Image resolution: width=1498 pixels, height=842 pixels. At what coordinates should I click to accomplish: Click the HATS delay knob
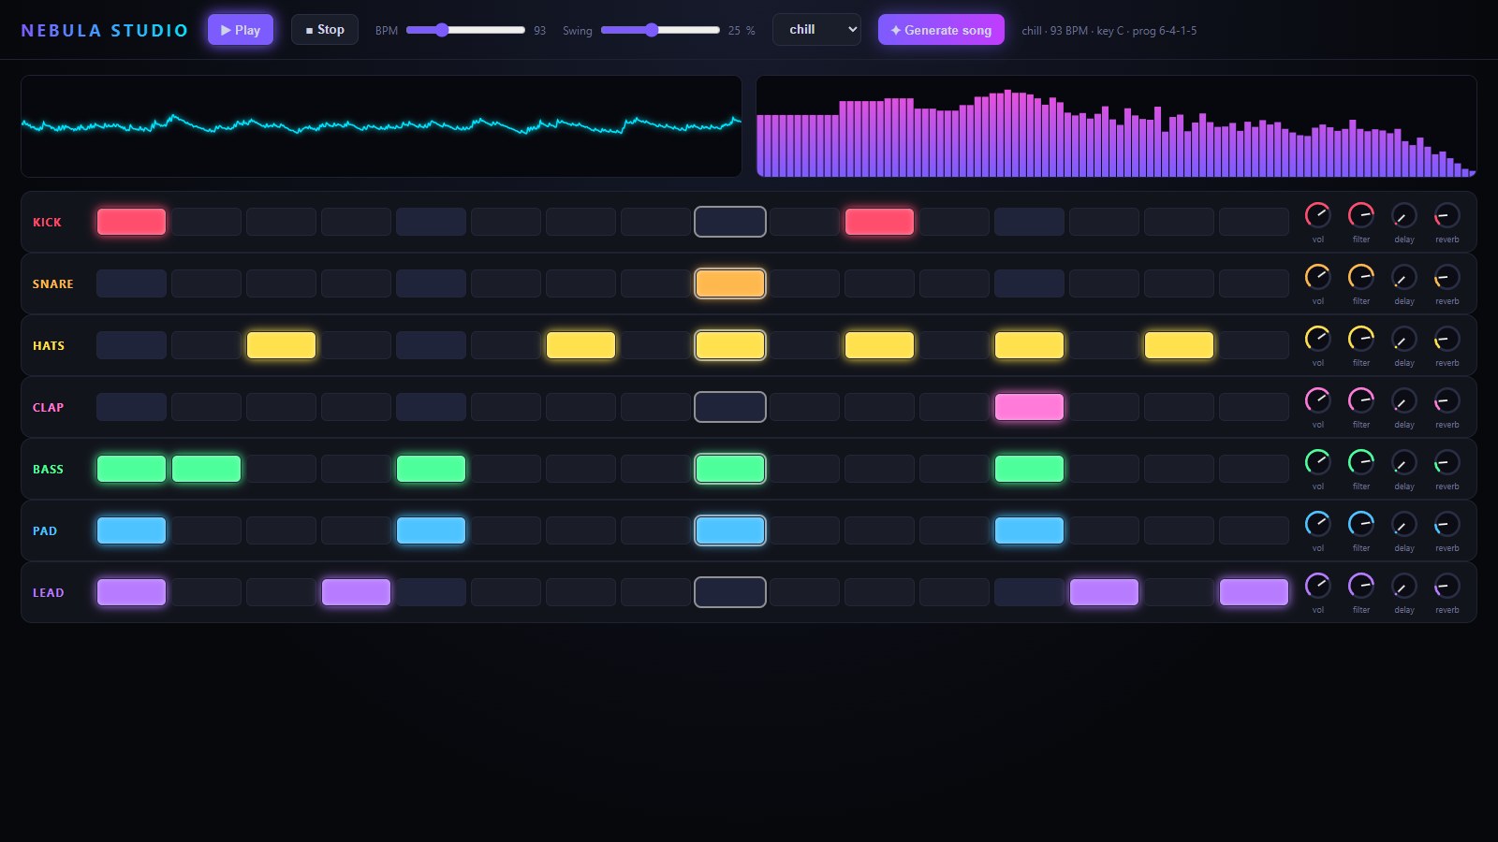(x=1404, y=339)
